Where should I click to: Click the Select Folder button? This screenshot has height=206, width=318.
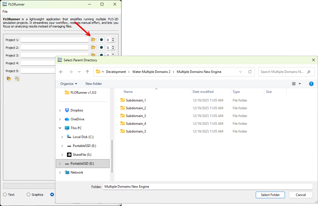[x=270, y=195]
